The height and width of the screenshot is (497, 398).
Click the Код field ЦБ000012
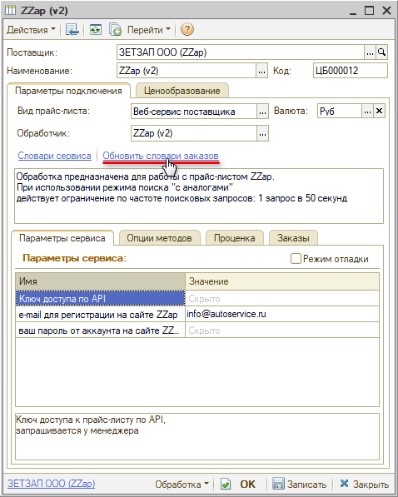[350, 71]
